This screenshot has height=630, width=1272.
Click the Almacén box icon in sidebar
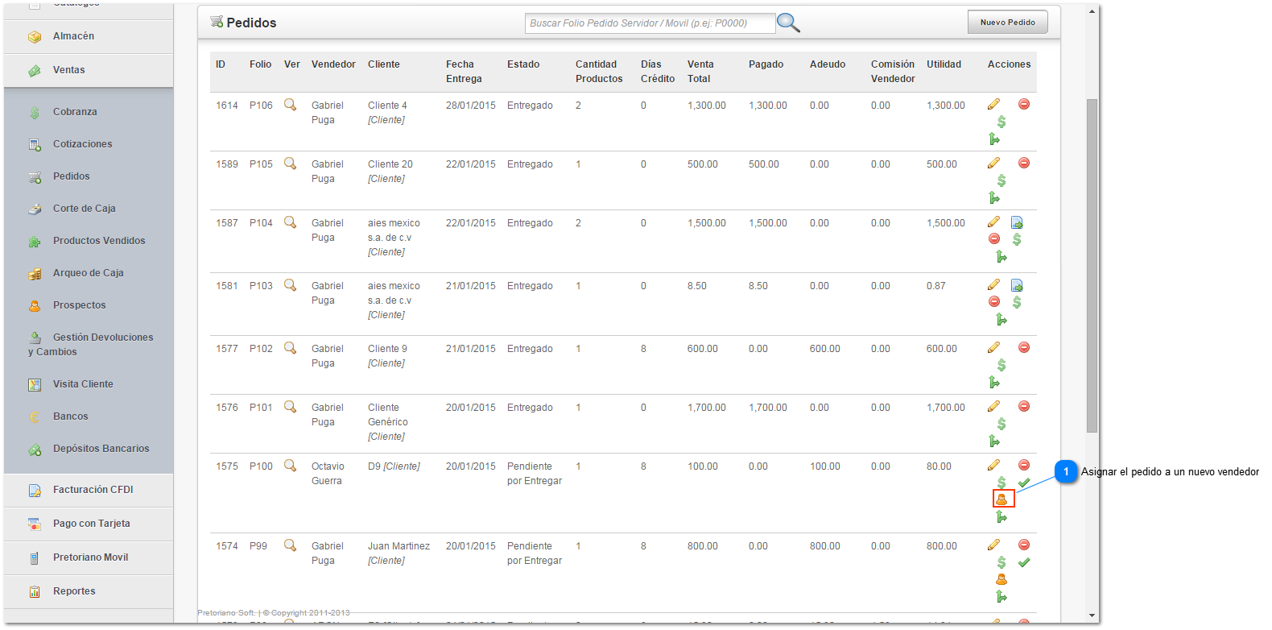pyautogui.click(x=35, y=37)
